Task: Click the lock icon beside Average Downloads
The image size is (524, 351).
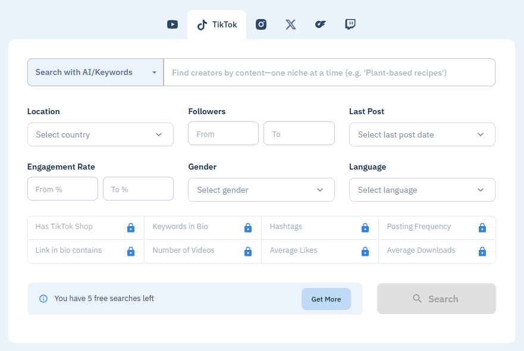Action: [482, 252]
